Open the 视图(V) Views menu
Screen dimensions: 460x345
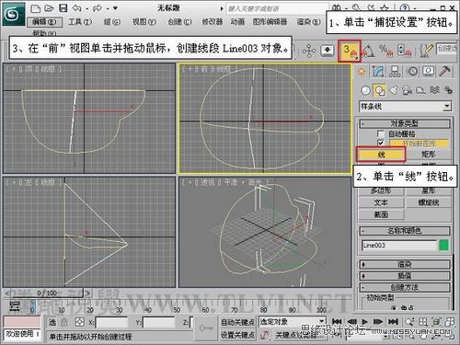click(144, 22)
